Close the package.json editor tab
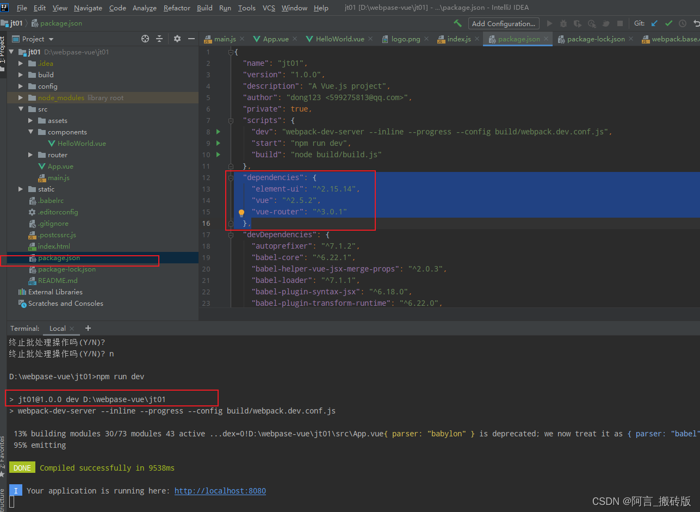 click(x=546, y=39)
